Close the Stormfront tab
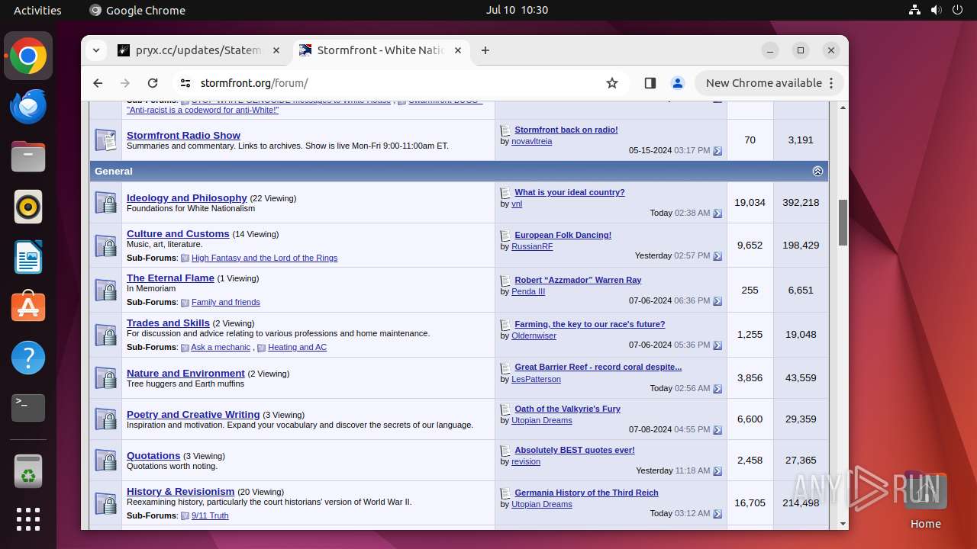 (458, 50)
